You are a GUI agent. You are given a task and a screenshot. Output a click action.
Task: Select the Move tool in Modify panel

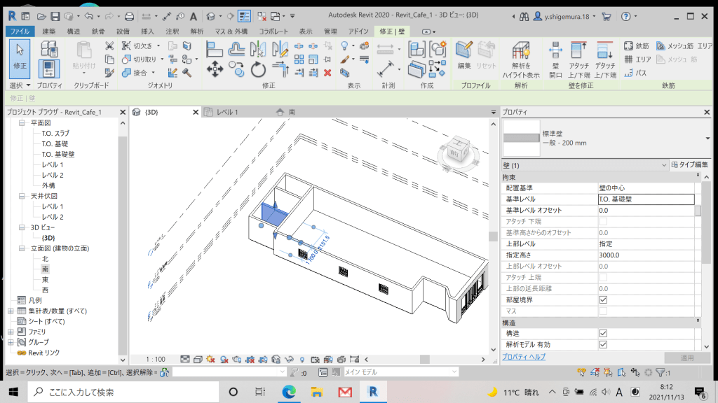(x=214, y=69)
